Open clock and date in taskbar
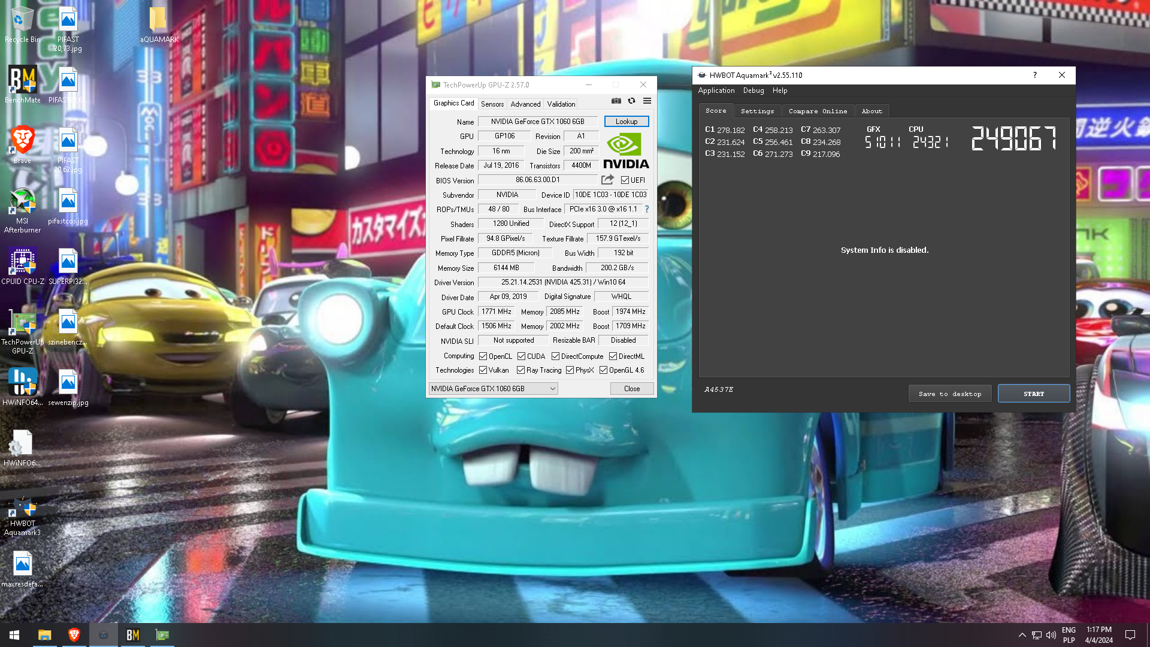 click(1098, 635)
